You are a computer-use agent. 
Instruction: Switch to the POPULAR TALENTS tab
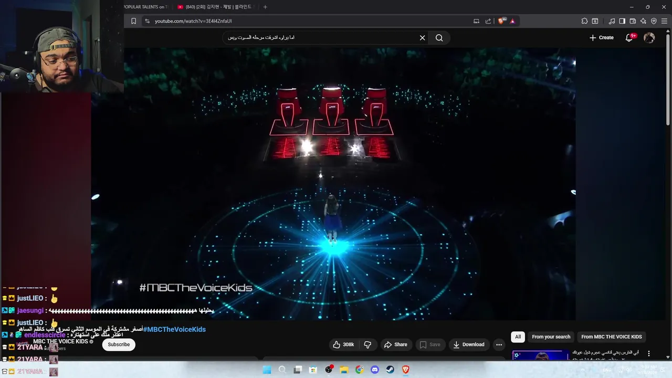click(x=146, y=7)
